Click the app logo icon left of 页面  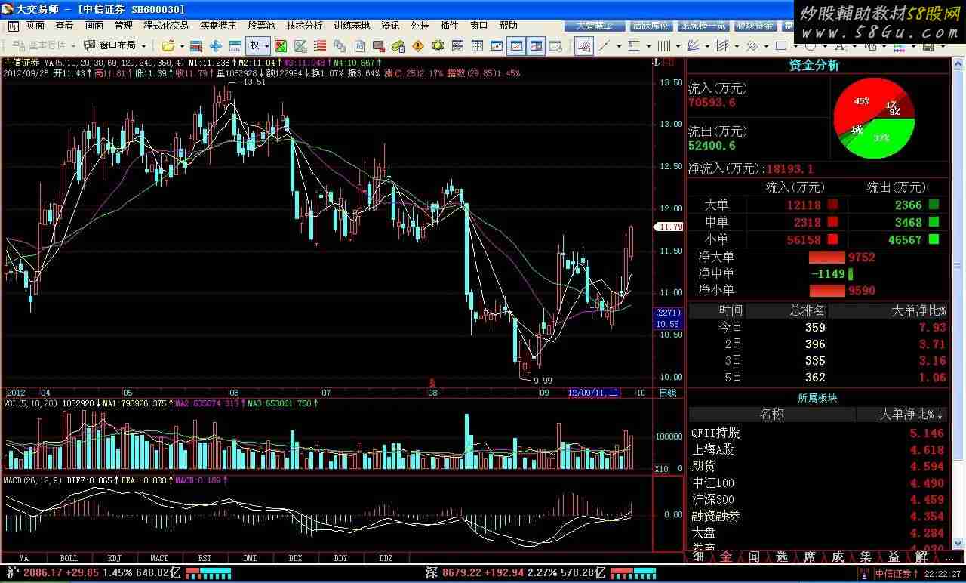click(14, 26)
